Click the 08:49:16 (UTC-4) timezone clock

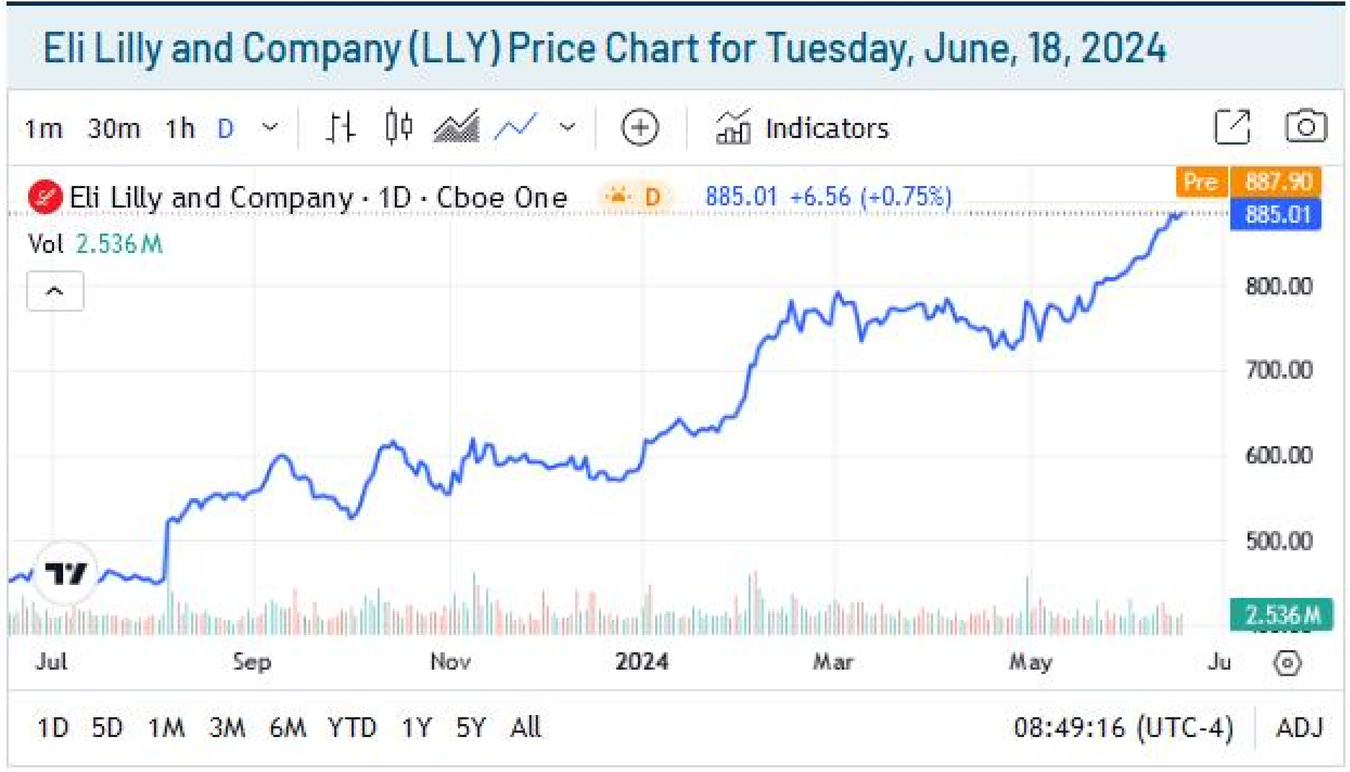coord(1123,727)
